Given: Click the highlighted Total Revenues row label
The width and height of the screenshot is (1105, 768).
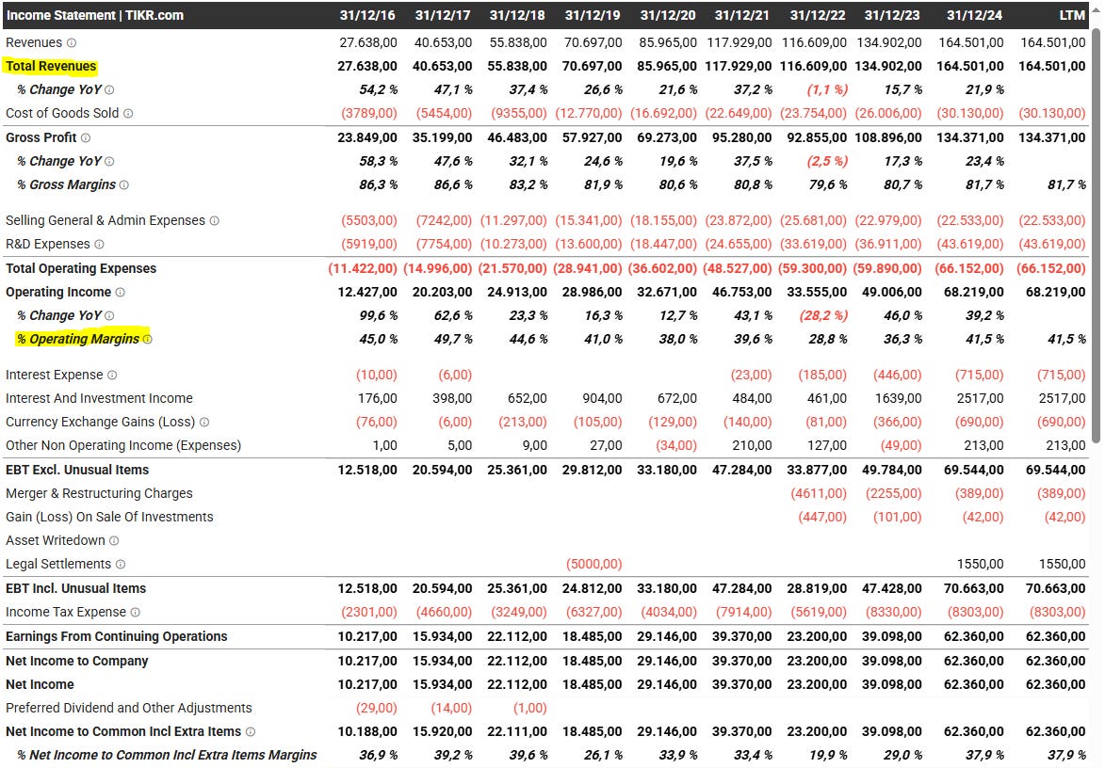Looking at the screenshot, I should 51,66.
